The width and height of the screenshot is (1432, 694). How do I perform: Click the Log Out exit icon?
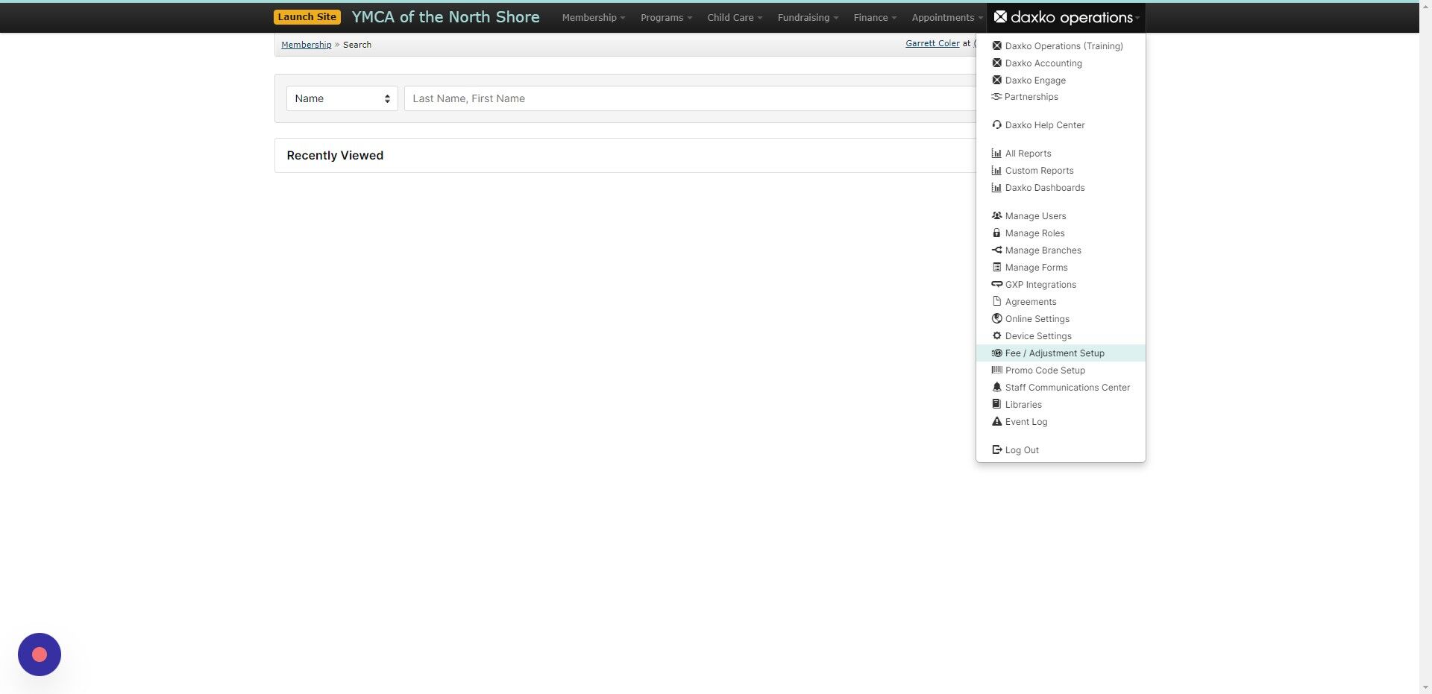point(996,449)
